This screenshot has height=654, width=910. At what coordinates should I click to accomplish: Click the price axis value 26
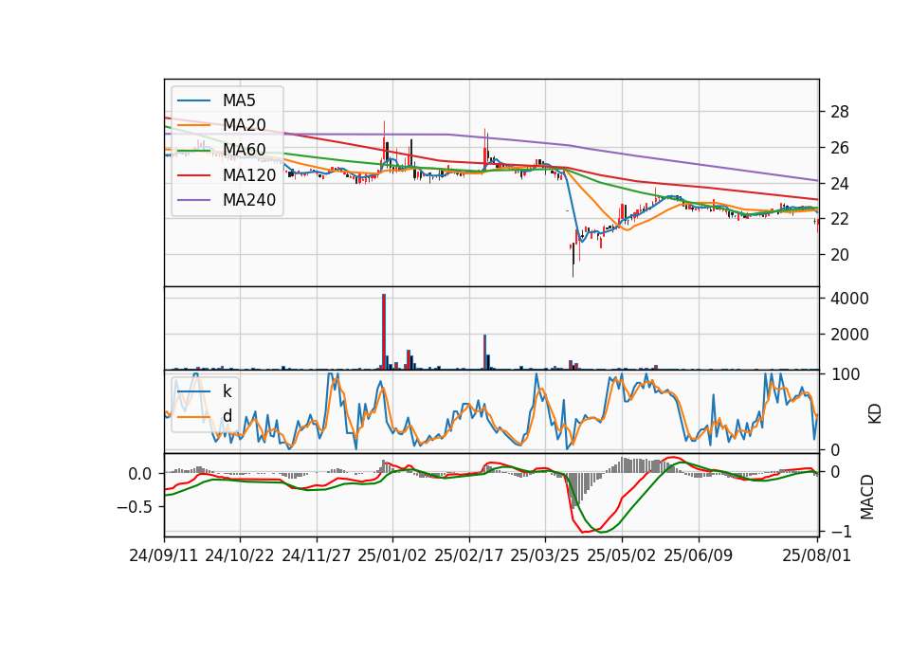point(839,148)
